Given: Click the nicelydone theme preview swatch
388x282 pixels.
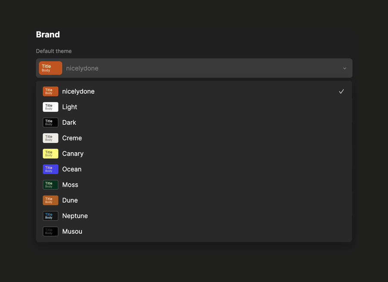Looking at the screenshot, I should (50, 91).
